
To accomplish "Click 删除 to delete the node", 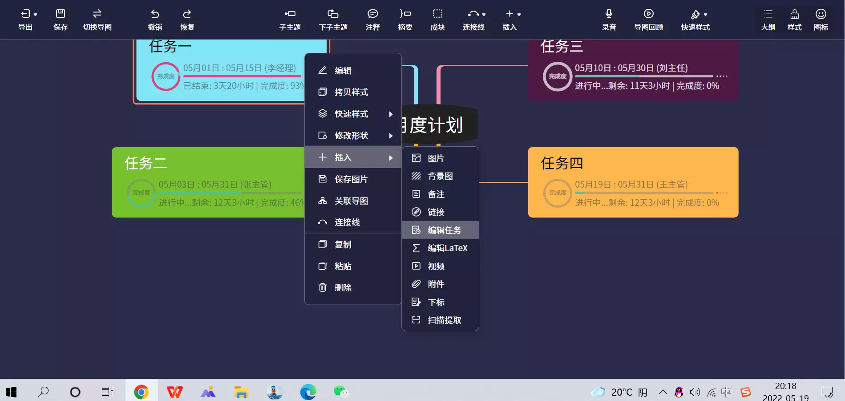I will [x=343, y=287].
